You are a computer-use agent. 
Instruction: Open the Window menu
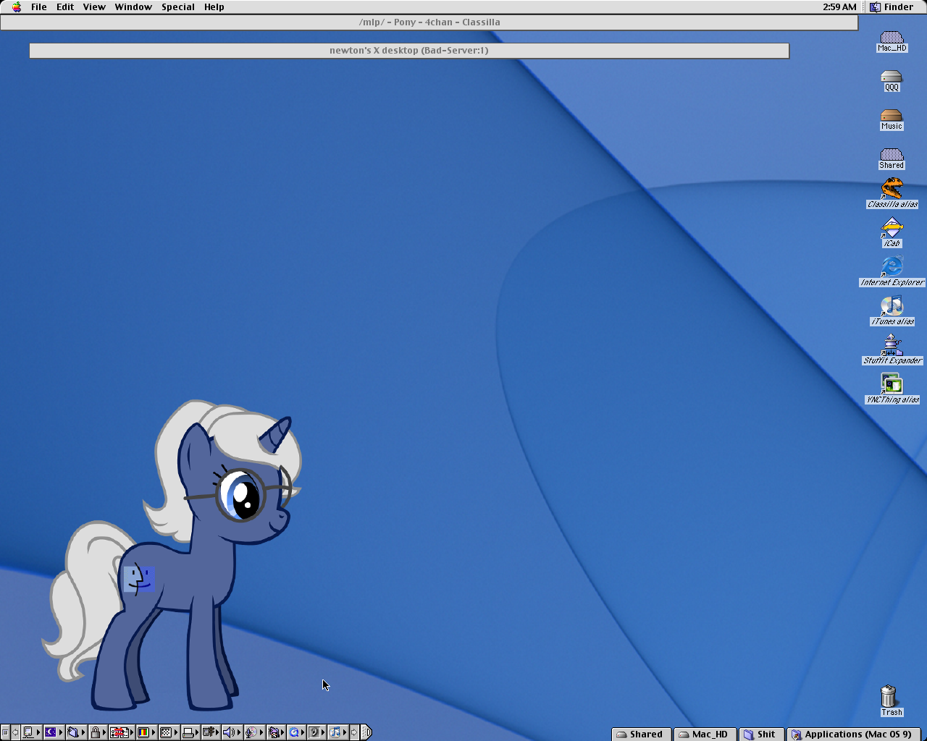[x=133, y=7]
